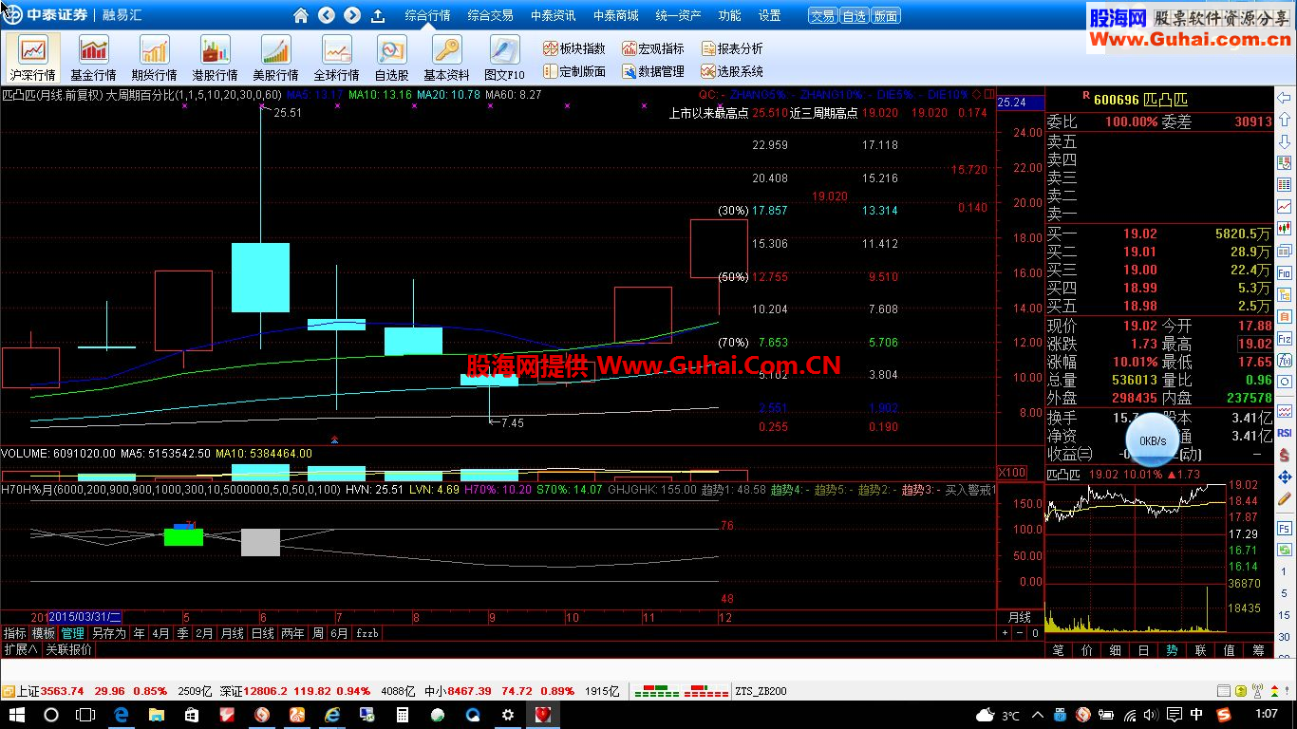Open 港股行情 Hong Kong stocks icon
Viewport: 1297px width, 729px height.
pyautogui.click(x=215, y=58)
